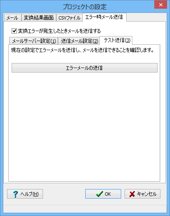Close the プロジェクトの設定 dialog window

pyautogui.click(x=160, y=5)
